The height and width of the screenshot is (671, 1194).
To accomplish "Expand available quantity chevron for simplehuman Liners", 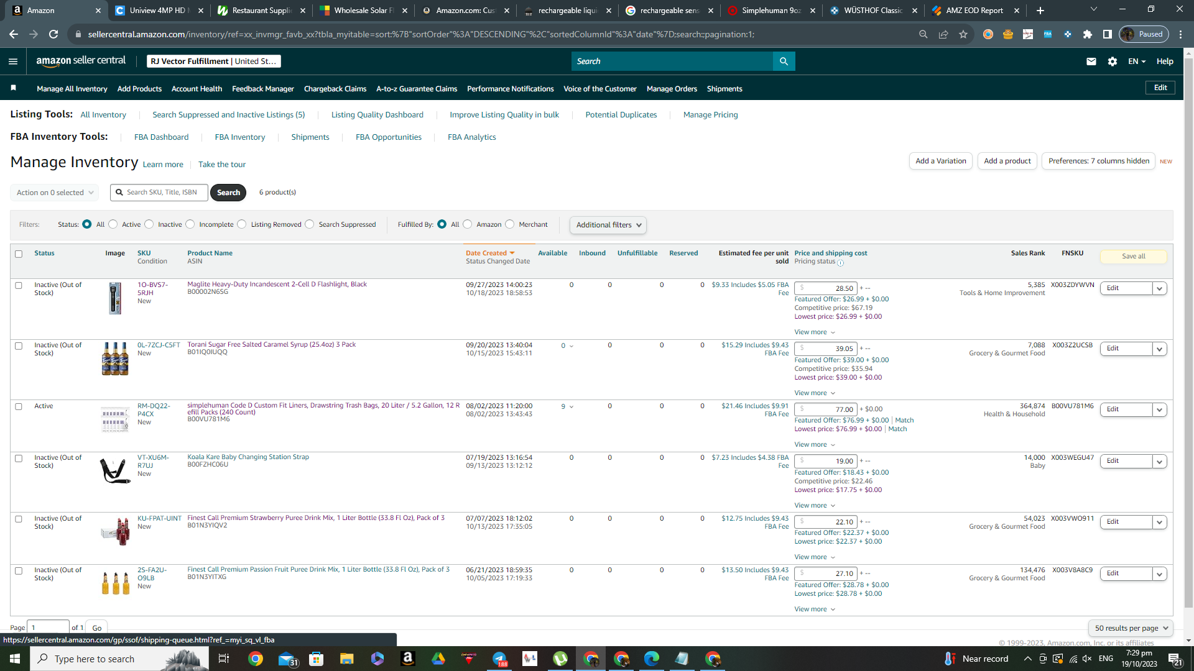I will [572, 407].
